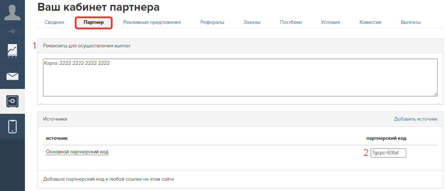Click the Основной партнерский код link

coord(77,152)
